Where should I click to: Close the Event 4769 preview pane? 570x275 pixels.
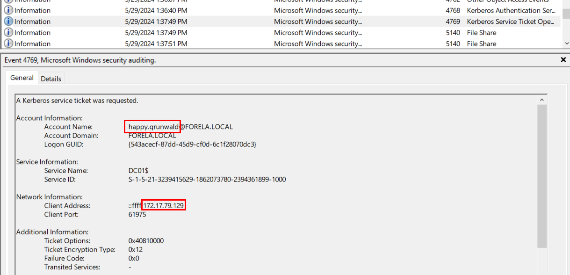(563, 60)
